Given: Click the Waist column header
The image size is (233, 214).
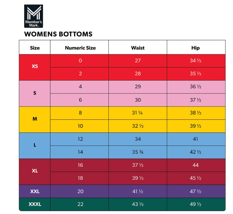Looking at the screenshot, I should [138, 48].
